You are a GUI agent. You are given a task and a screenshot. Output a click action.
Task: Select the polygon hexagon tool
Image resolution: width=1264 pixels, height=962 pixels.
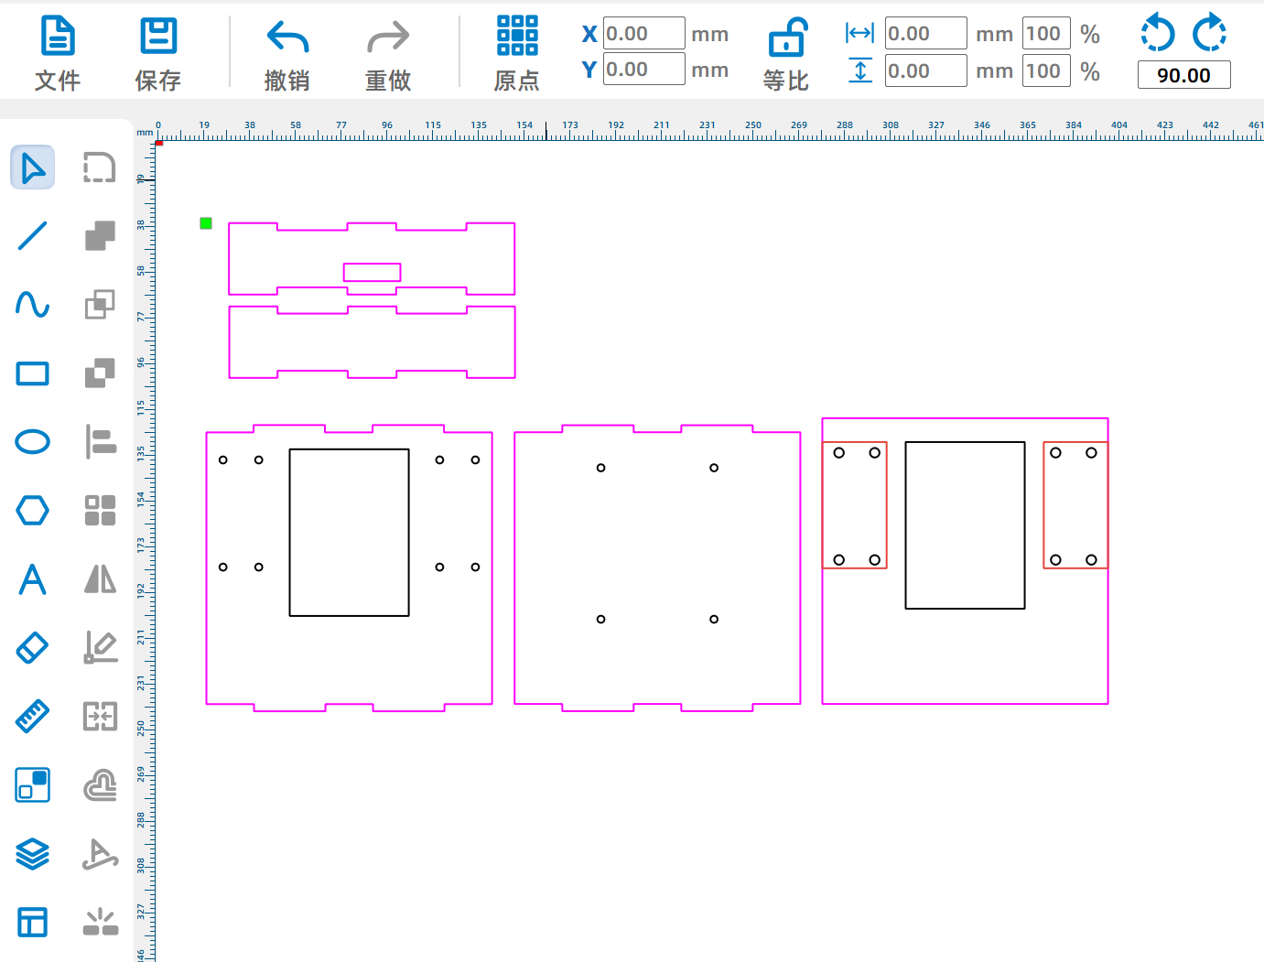(32, 511)
